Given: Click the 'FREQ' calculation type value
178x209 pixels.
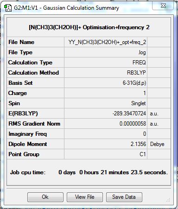Looking at the screenshot, I should 139,63.
